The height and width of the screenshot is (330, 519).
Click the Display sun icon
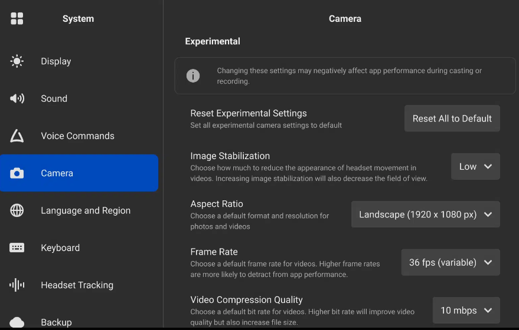(17, 61)
